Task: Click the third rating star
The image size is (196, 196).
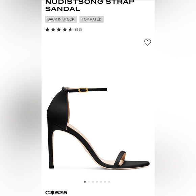Action: (59, 29)
